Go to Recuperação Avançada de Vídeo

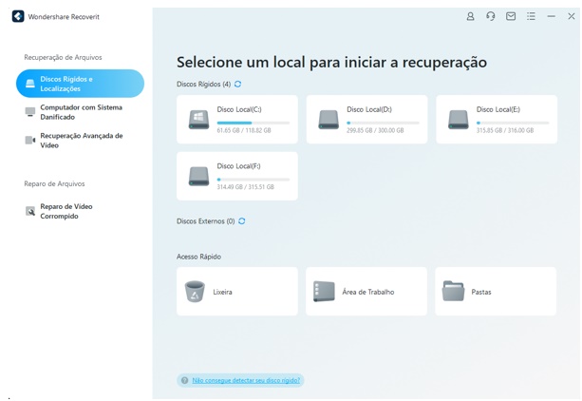tap(80, 141)
